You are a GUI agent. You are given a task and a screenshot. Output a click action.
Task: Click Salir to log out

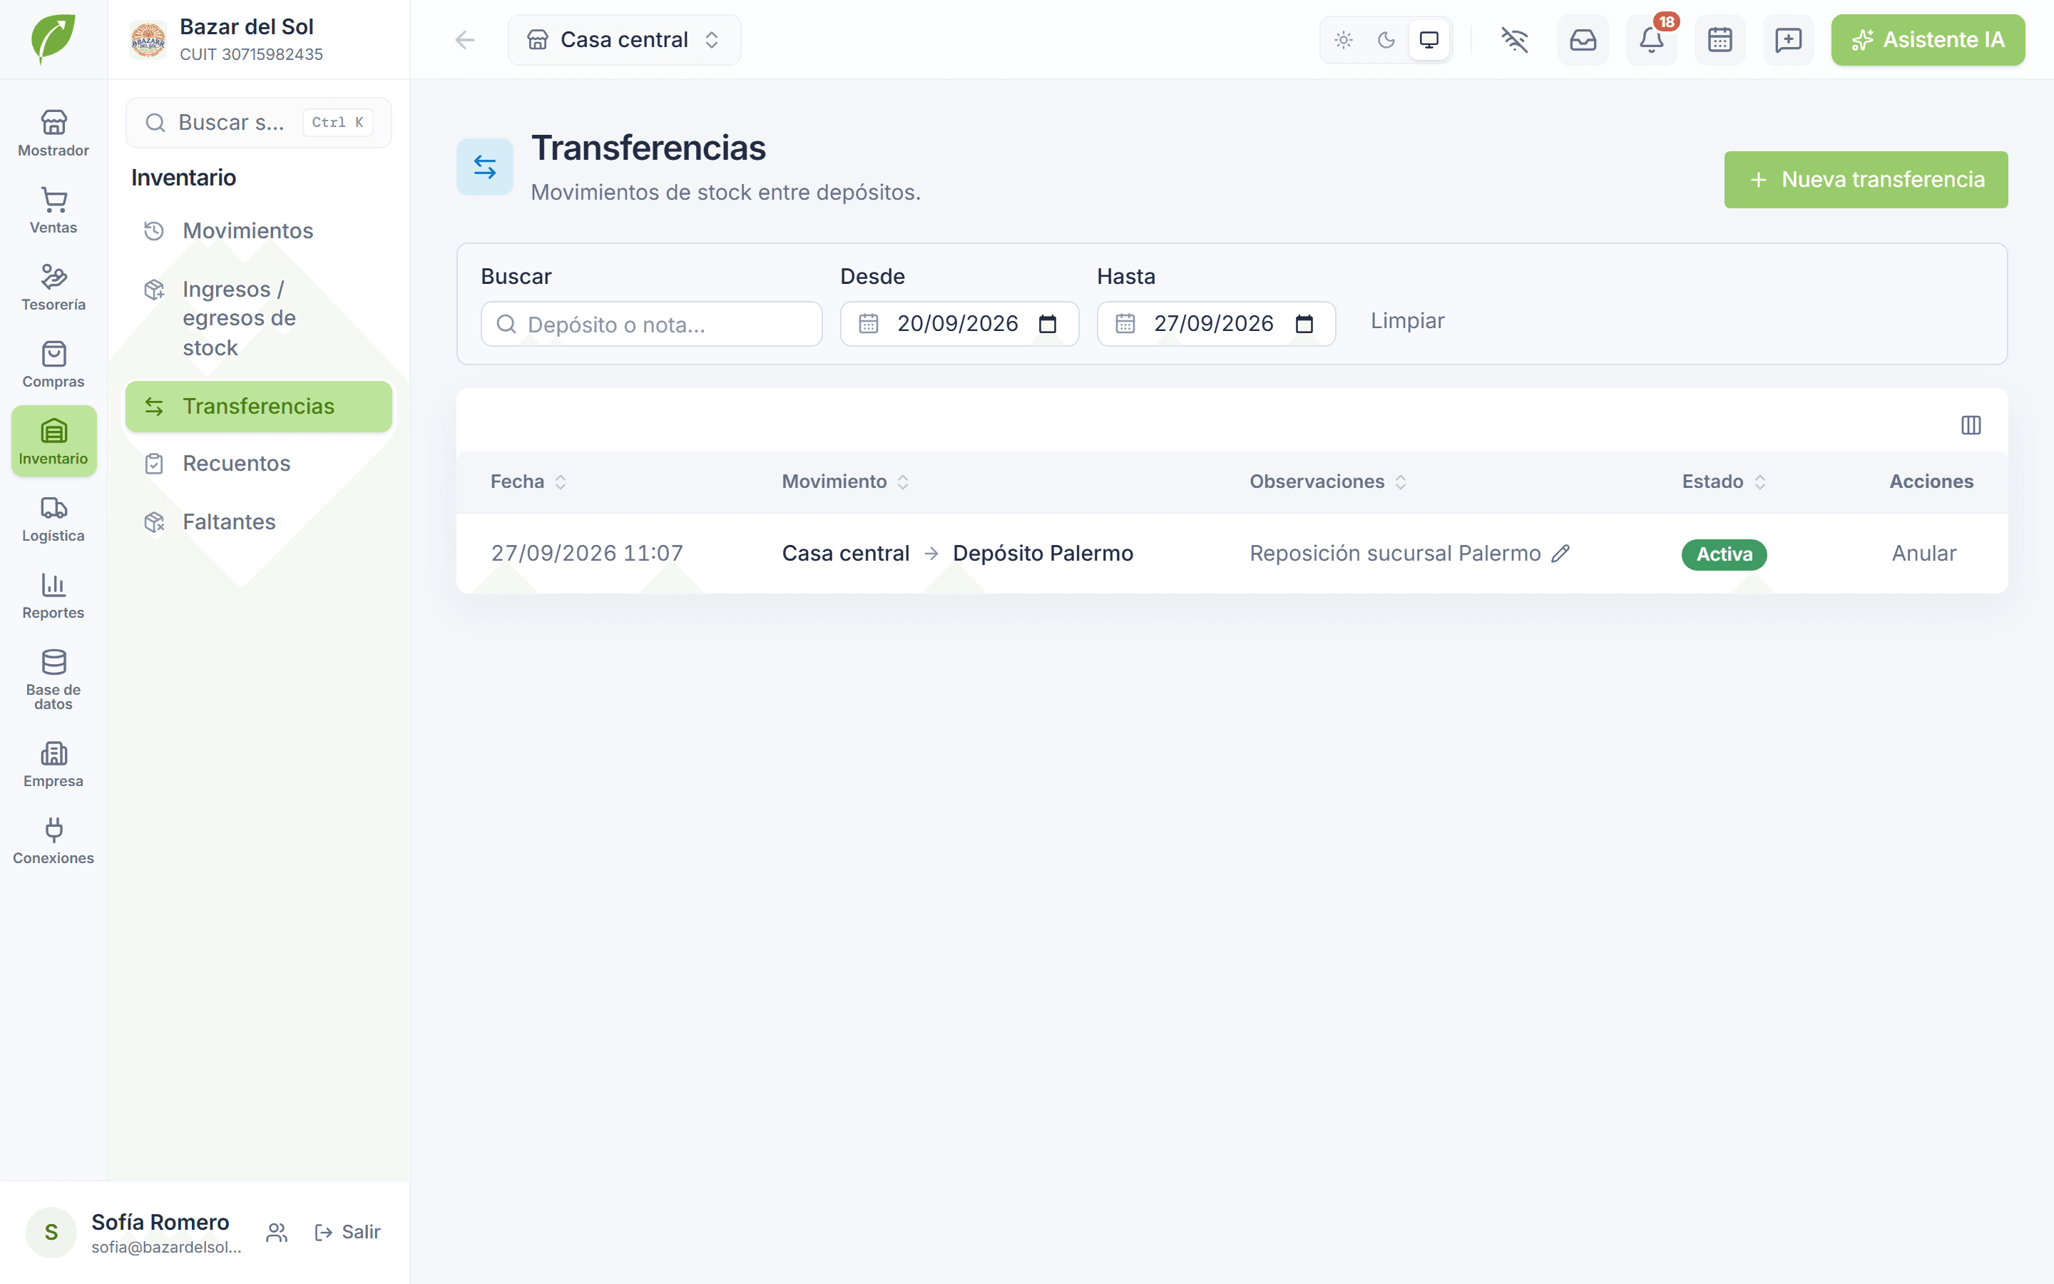click(348, 1232)
